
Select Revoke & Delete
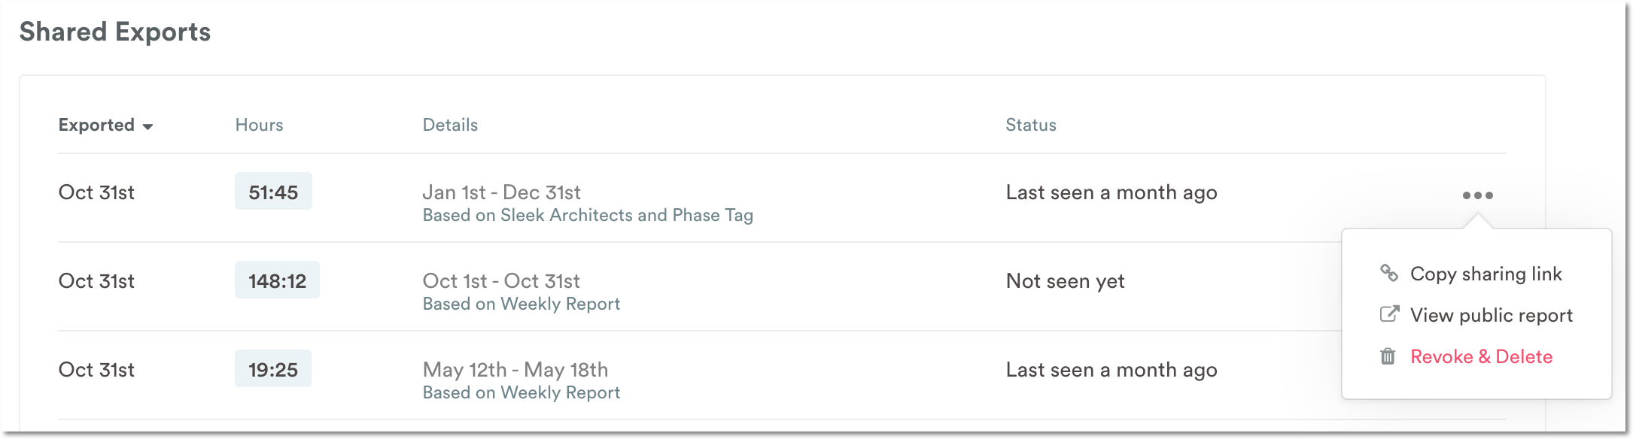[1481, 356]
